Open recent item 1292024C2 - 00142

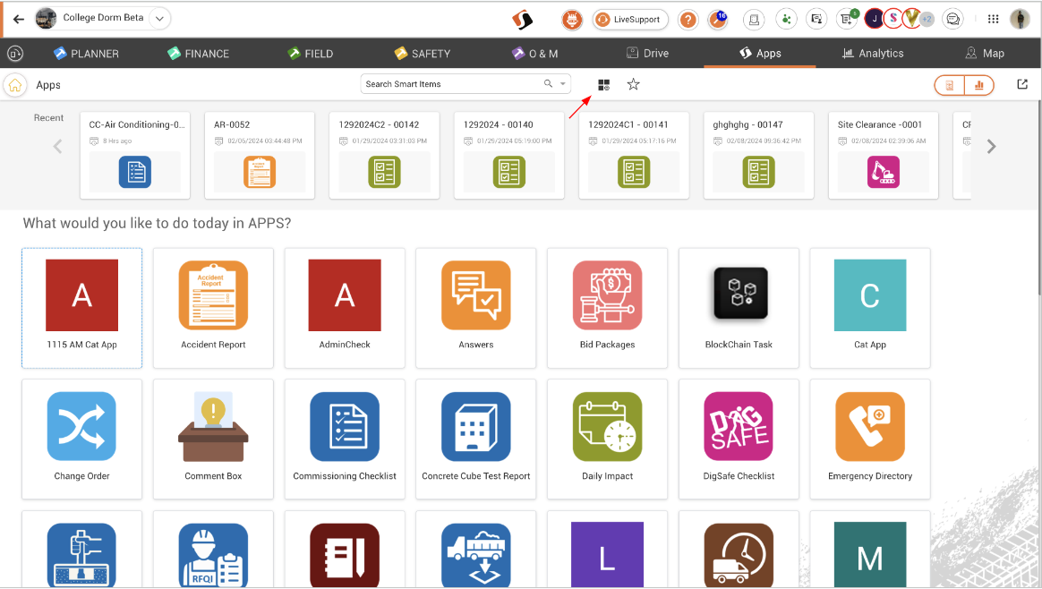[384, 156]
